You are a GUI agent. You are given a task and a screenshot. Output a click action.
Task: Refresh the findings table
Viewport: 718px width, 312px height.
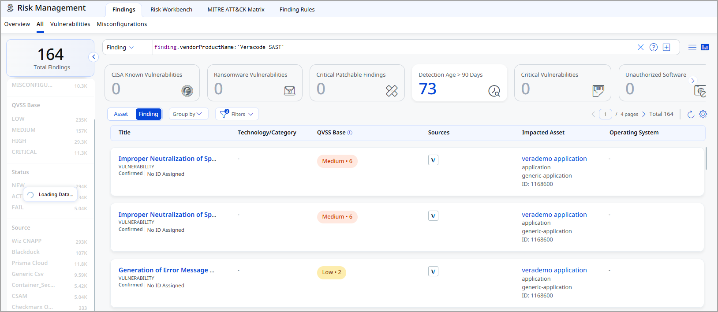pos(691,114)
